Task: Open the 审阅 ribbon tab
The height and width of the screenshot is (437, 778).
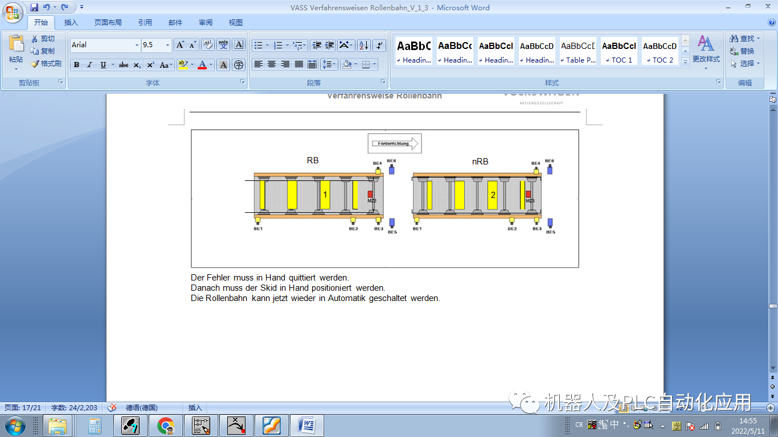Action: pos(205,22)
